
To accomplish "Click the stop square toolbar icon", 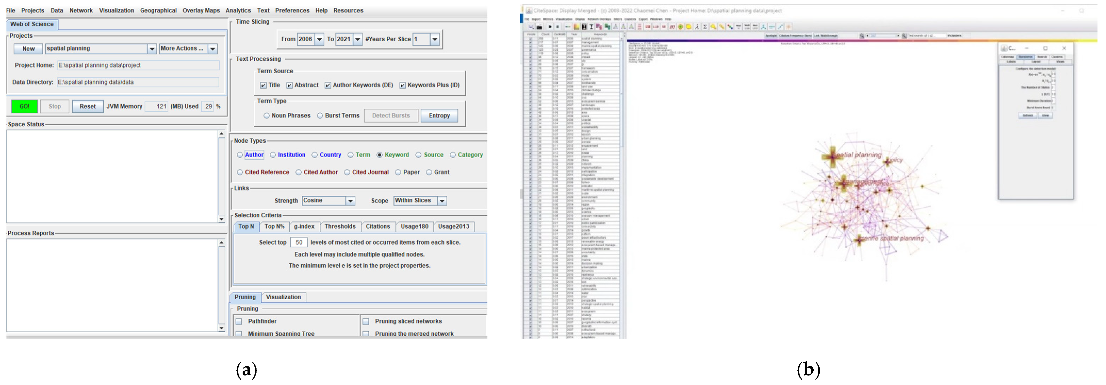I will tap(558, 27).
